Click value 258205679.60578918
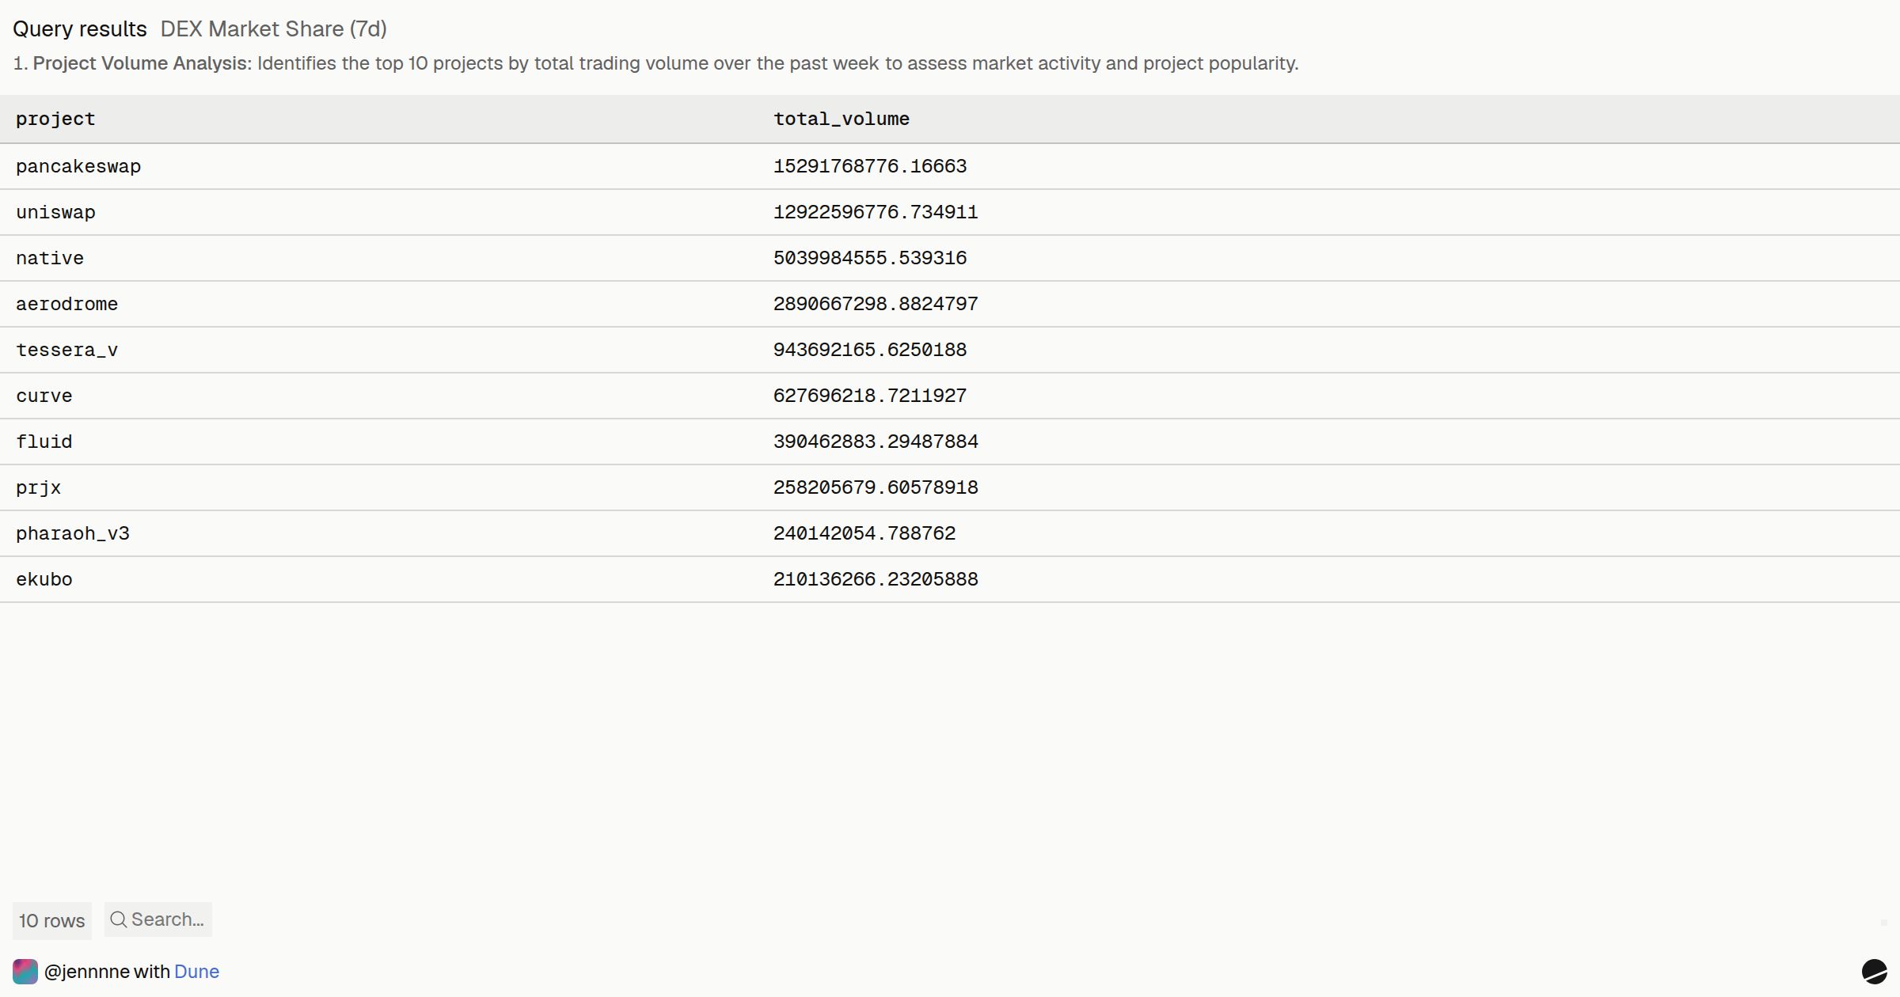Viewport: 1900px width, 997px height. coord(876,487)
